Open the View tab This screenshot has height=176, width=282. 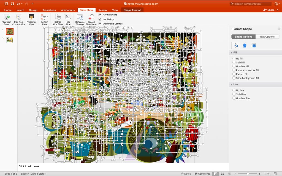(115, 10)
